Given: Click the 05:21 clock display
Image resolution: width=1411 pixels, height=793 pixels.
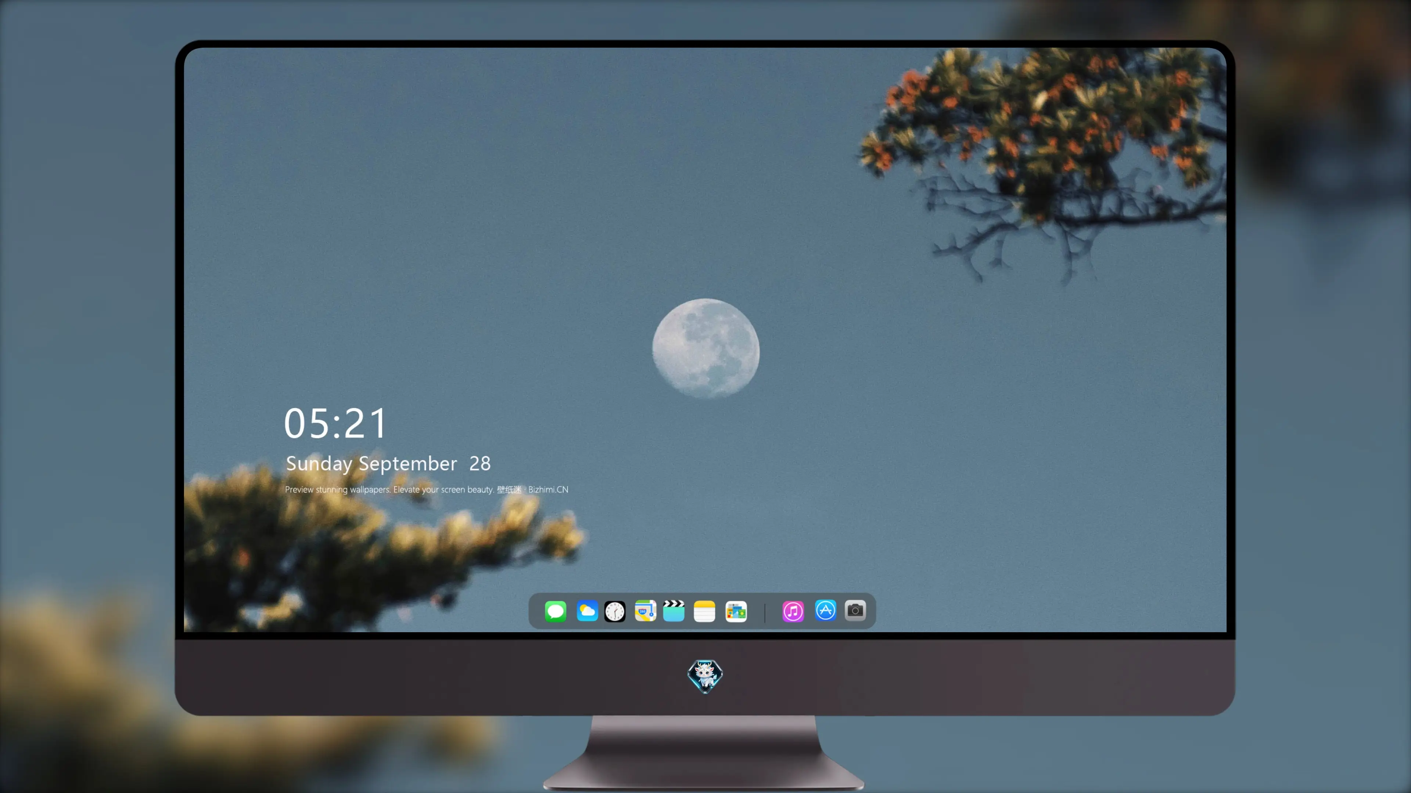Looking at the screenshot, I should [335, 424].
